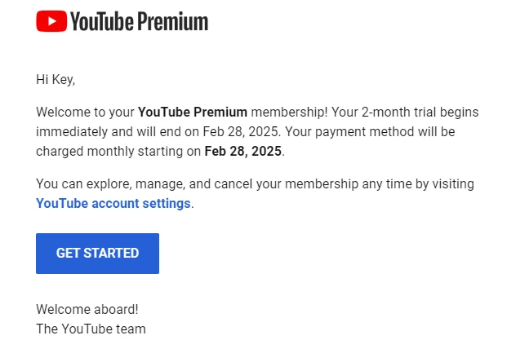Click the word 'immediately' in the paragraph
This screenshot has width=507, height=340.
click(72, 132)
